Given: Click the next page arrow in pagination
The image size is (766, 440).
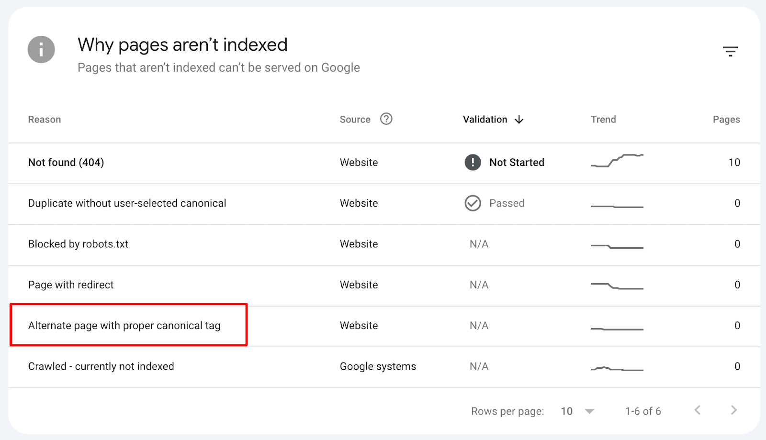Looking at the screenshot, I should [x=733, y=410].
